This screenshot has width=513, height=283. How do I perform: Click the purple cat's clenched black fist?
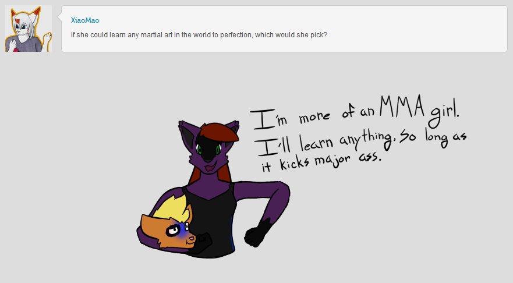pos(254,236)
